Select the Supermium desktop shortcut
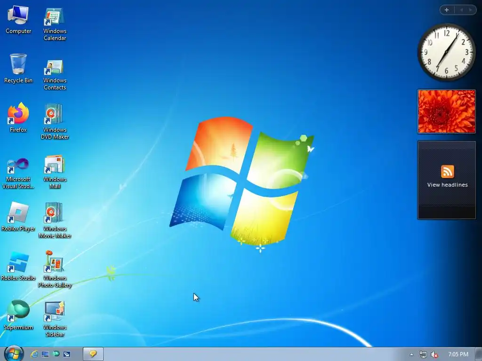482x361 pixels. click(x=18, y=315)
